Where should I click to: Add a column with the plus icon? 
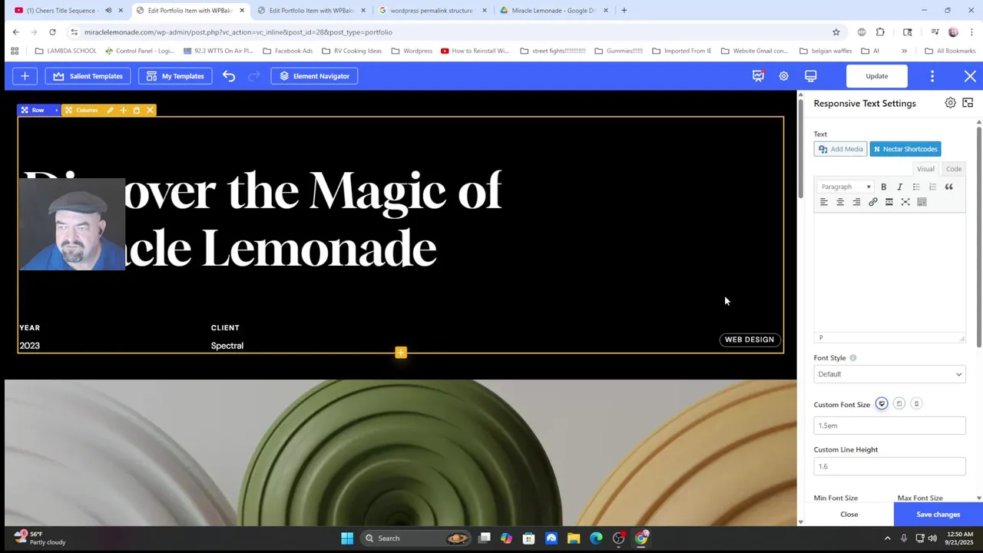pyautogui.click(x=123, y=110)
